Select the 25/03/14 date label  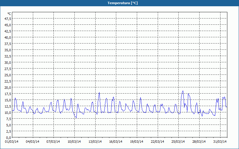tap(178, 142)
